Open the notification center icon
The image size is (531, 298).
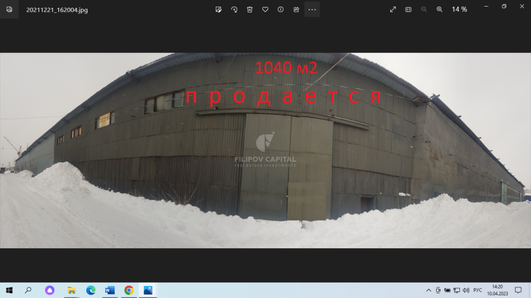point(518,290)
